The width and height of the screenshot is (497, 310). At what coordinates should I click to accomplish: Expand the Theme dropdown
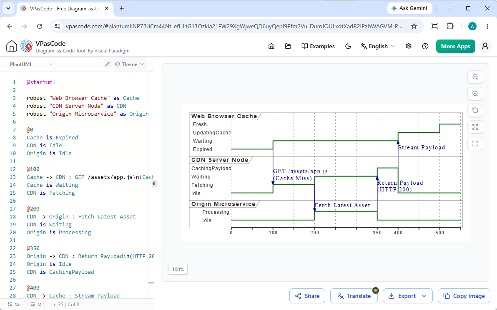tap(130, 64)
